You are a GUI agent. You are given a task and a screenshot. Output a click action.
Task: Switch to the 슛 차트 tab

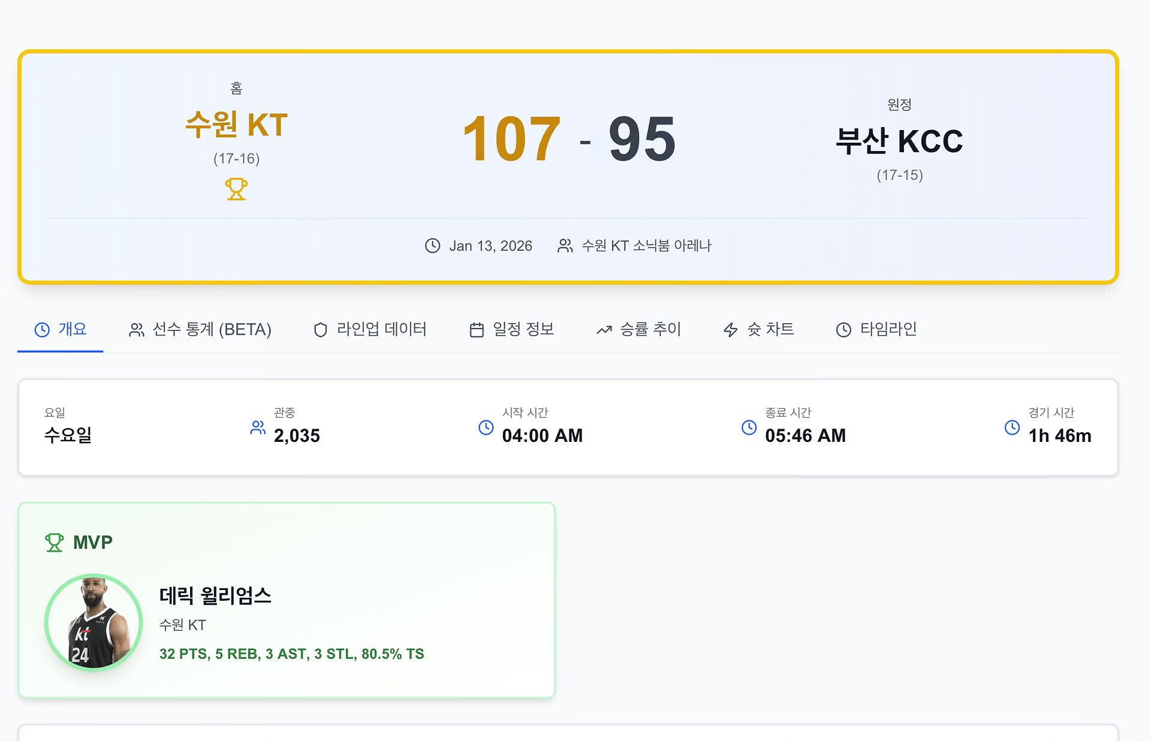(x=758, y=329)
